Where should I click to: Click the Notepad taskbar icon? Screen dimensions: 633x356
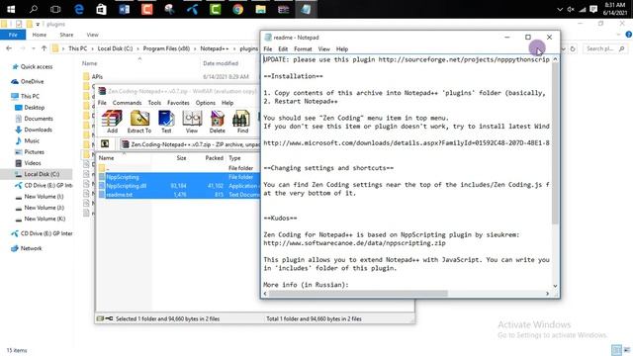[306, 9]
